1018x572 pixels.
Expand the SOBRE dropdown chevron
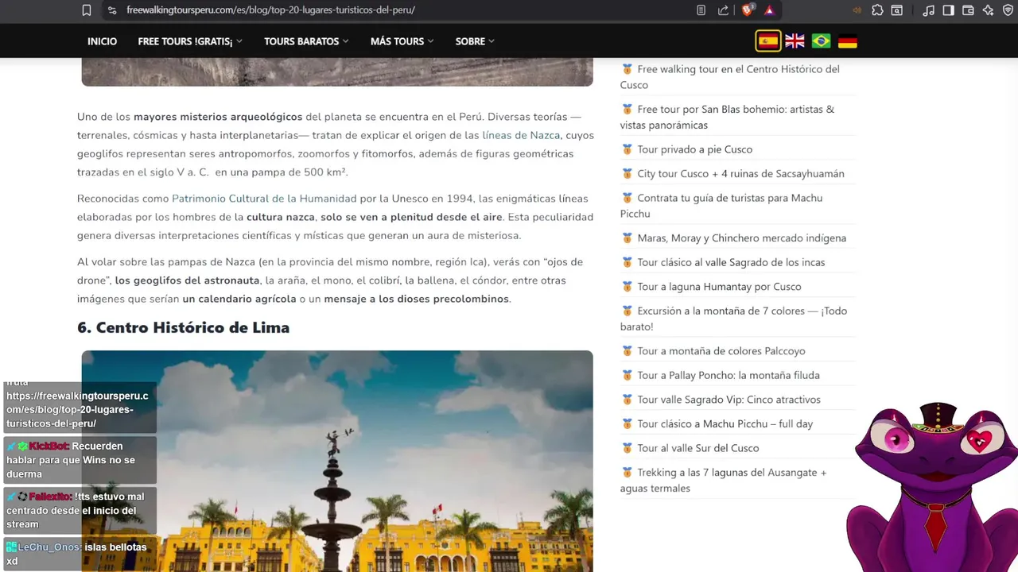(492, 41)
